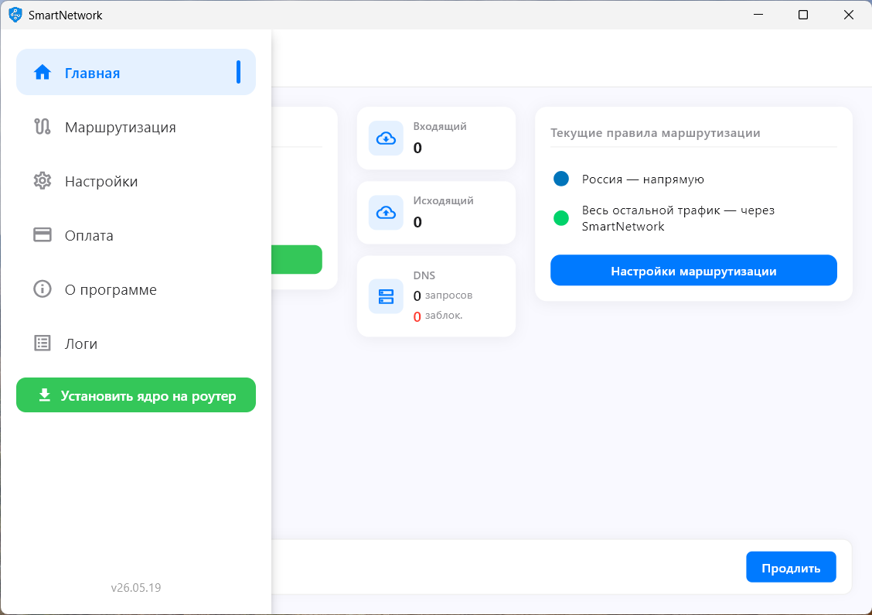
Task: Click the text Россия — напрямую
Action: tap(643, 179)
